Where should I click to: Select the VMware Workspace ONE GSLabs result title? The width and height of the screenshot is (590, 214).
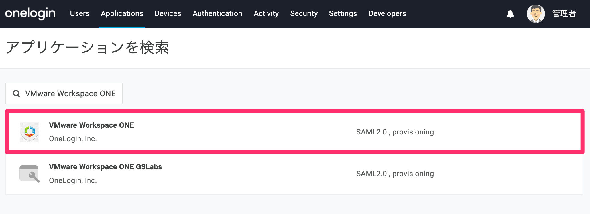pyautogui.click(x=105, y=167)
